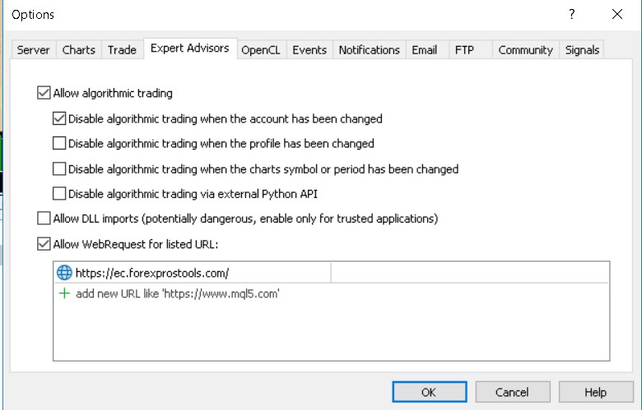Close the Options dialog window

617,15
